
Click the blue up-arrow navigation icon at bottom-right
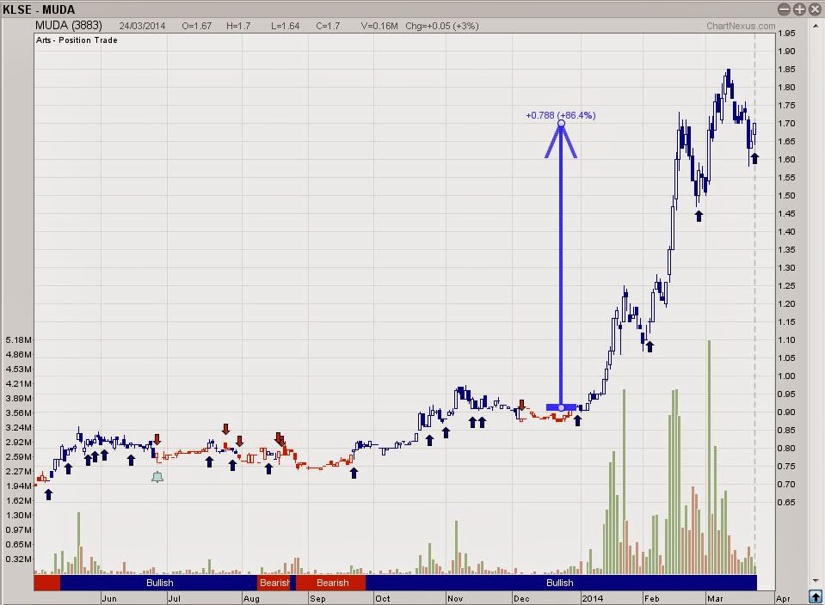pos(814,595)
